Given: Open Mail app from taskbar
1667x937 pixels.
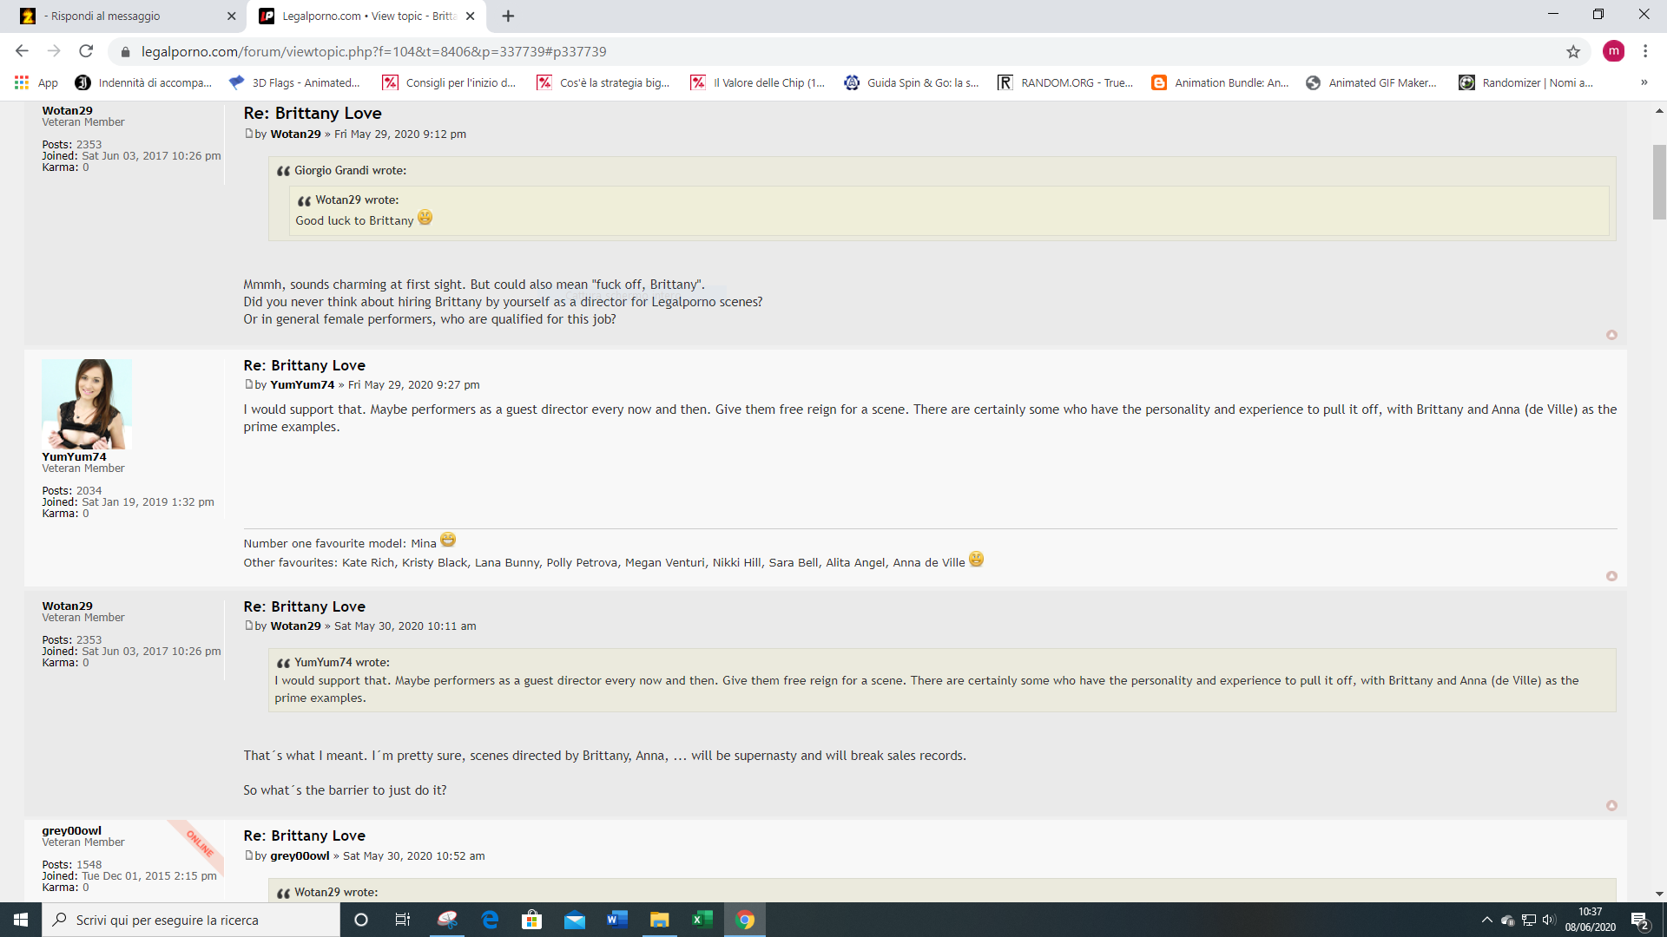Looking at the screenshot, I should pos(575,920).
